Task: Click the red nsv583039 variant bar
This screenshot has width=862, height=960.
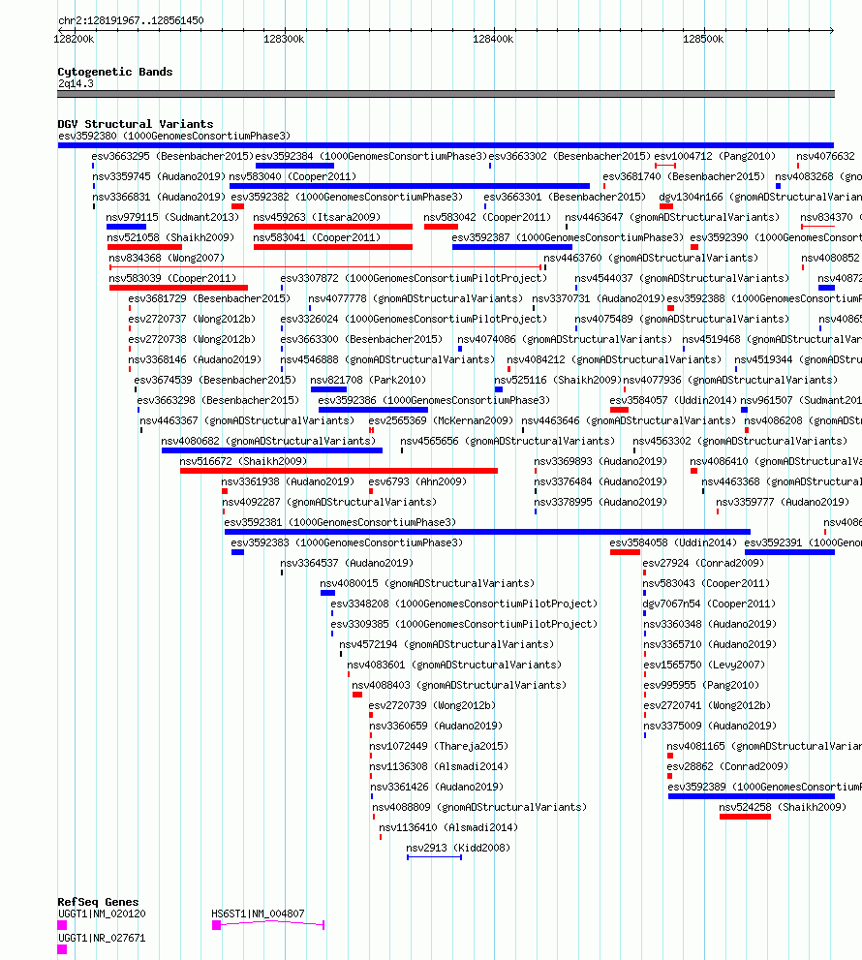Action: point(179,287)
